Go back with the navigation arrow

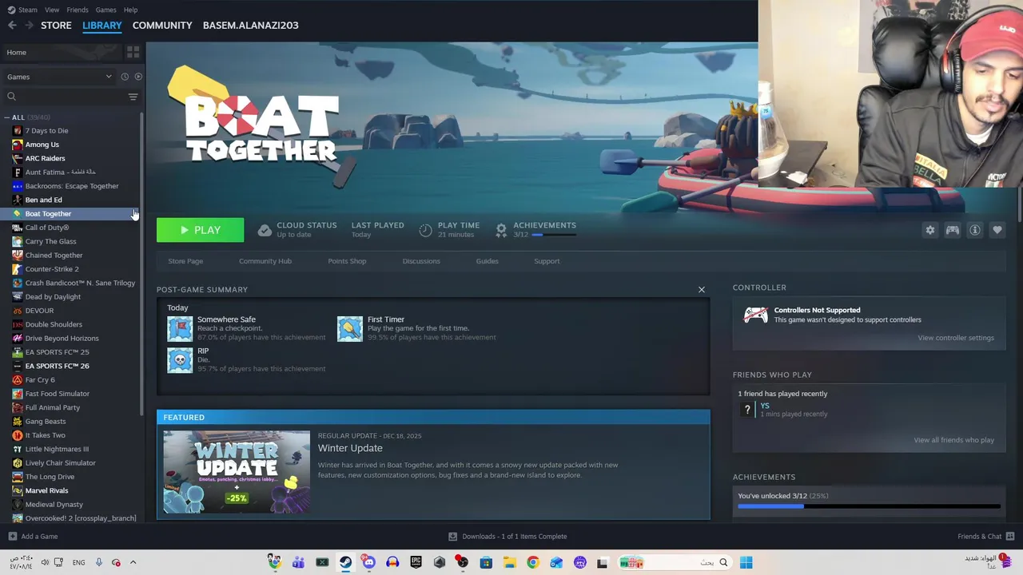pos(12,25)
